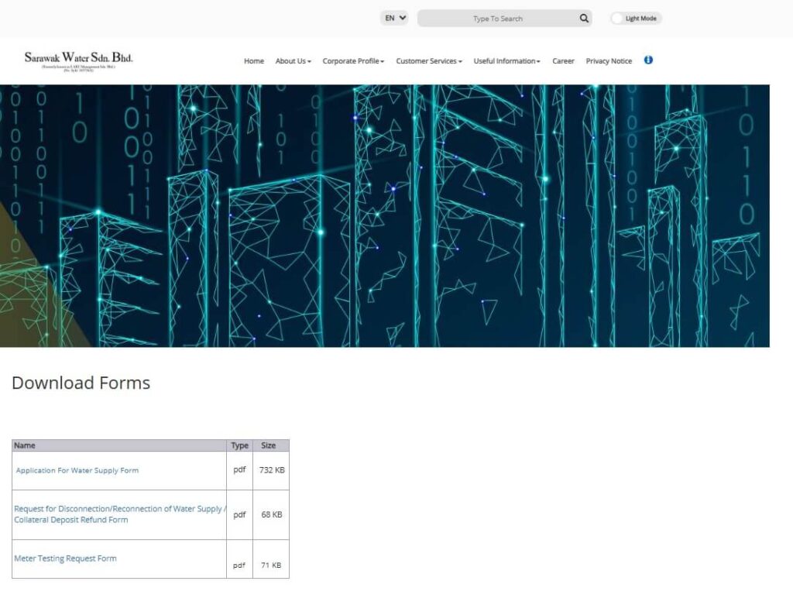793x605 pixels.
Task: Select Home from the navigation bar
Action: point(253,60)
